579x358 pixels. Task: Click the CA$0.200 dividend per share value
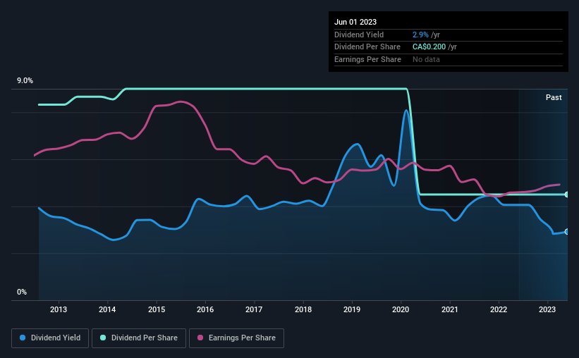[x=429, y=47]
